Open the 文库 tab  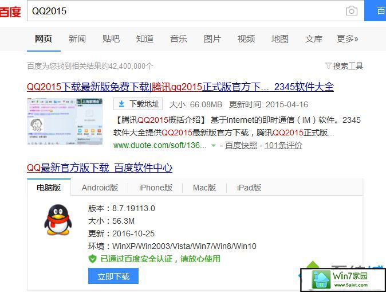click(x=314, y=39)
